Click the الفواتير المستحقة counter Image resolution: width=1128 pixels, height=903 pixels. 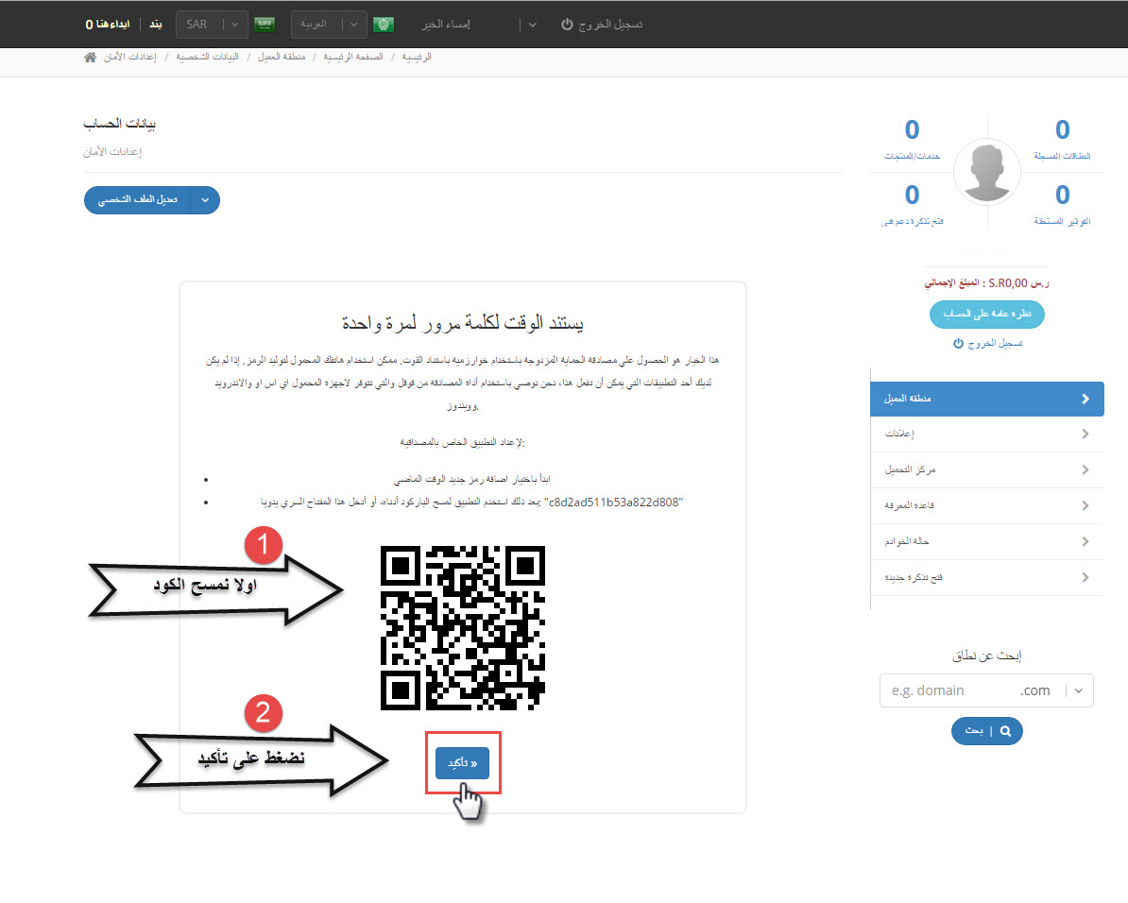tap(1062, 205)
